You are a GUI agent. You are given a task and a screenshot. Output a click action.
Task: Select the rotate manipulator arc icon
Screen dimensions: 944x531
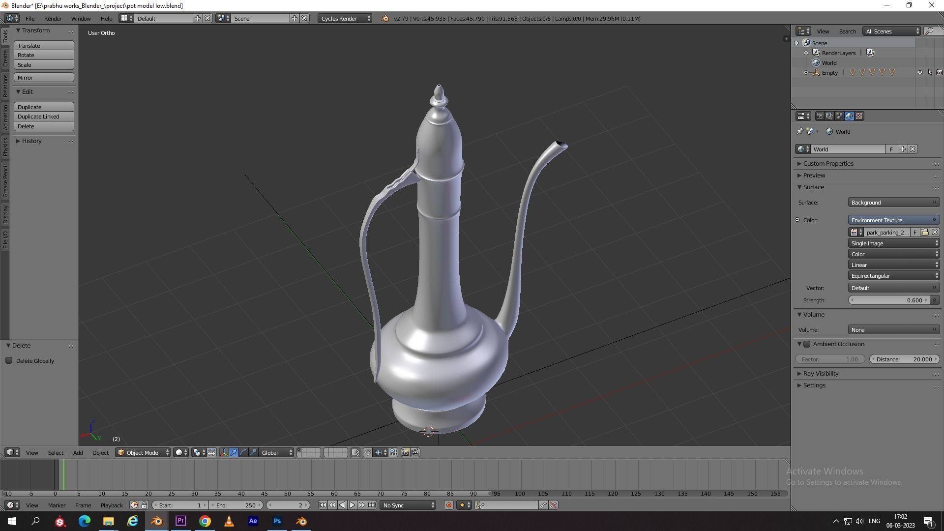pyautogui.click(x=243, y=452)
